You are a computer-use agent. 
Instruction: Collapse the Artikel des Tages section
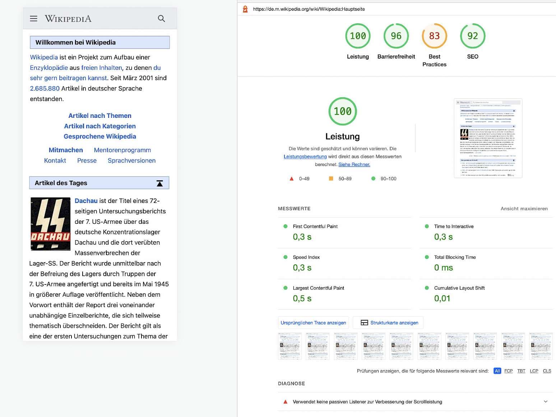click(160, 183)
